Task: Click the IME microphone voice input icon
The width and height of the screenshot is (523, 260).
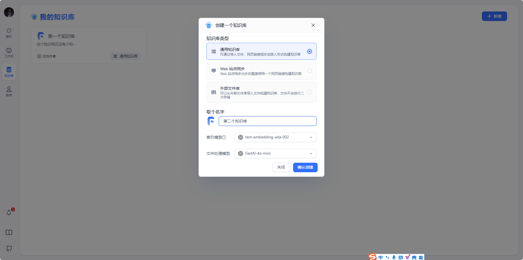Action: point(394,257)
